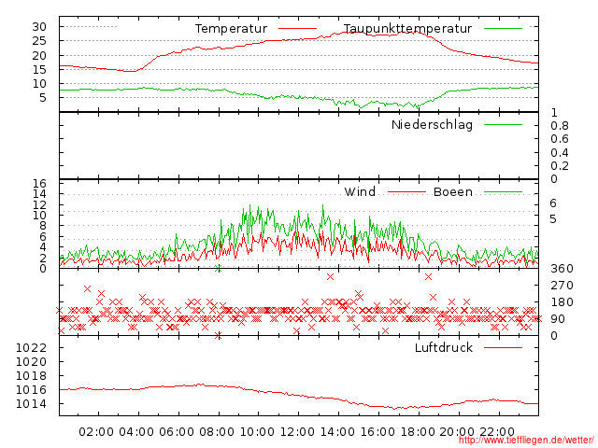Click the 1014 pressure axis value

[x=31, y=404]
